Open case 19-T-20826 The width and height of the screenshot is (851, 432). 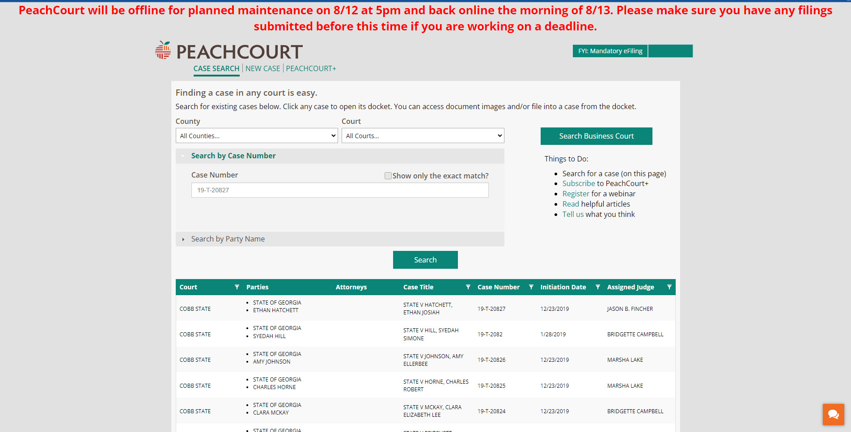click(491, 360)
